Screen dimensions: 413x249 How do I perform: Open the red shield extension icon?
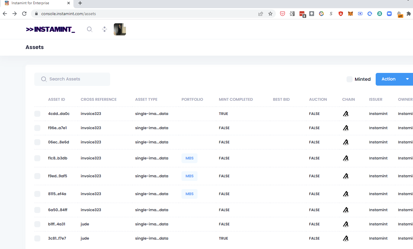click(341, 14)
